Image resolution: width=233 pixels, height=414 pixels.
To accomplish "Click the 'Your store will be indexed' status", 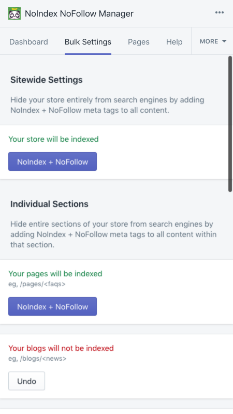I will [54, 139].
